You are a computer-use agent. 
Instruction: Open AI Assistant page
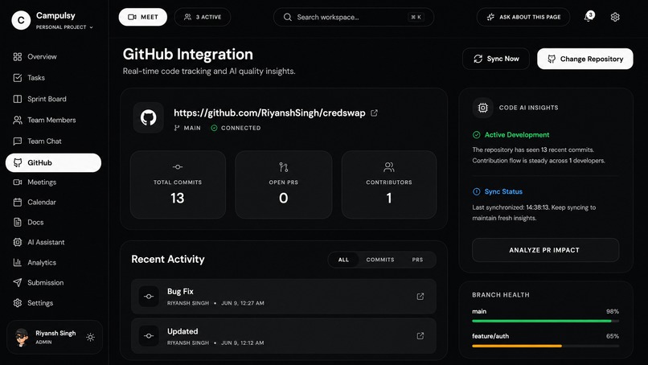click(39, 242)
